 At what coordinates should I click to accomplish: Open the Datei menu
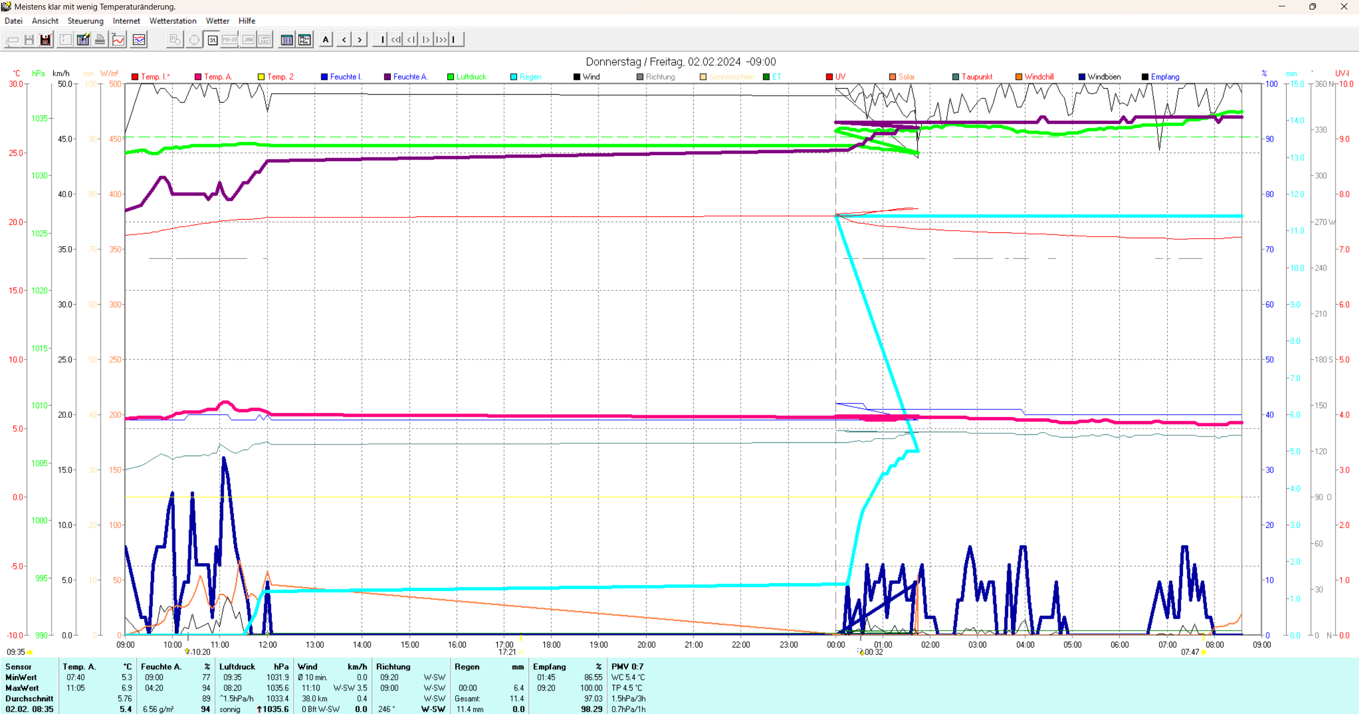[x=13, y=21]
